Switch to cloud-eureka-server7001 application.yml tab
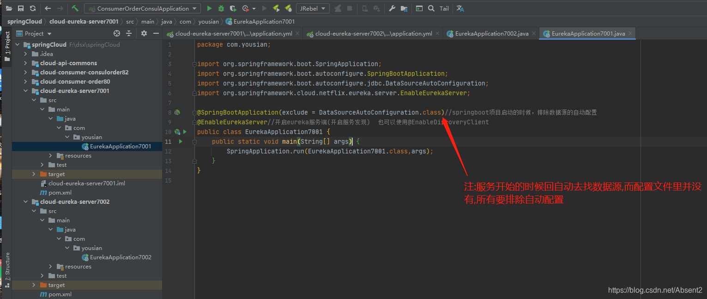Image resolution: width=707 pixels, height=299 pixels. click(x=234, y=33)
